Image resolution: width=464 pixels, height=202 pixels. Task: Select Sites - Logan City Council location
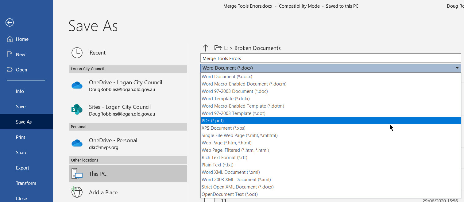[128, 110]
